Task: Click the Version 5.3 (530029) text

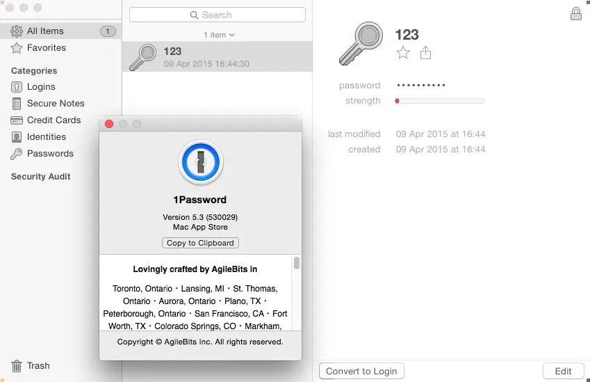Action: pos(200,217)
